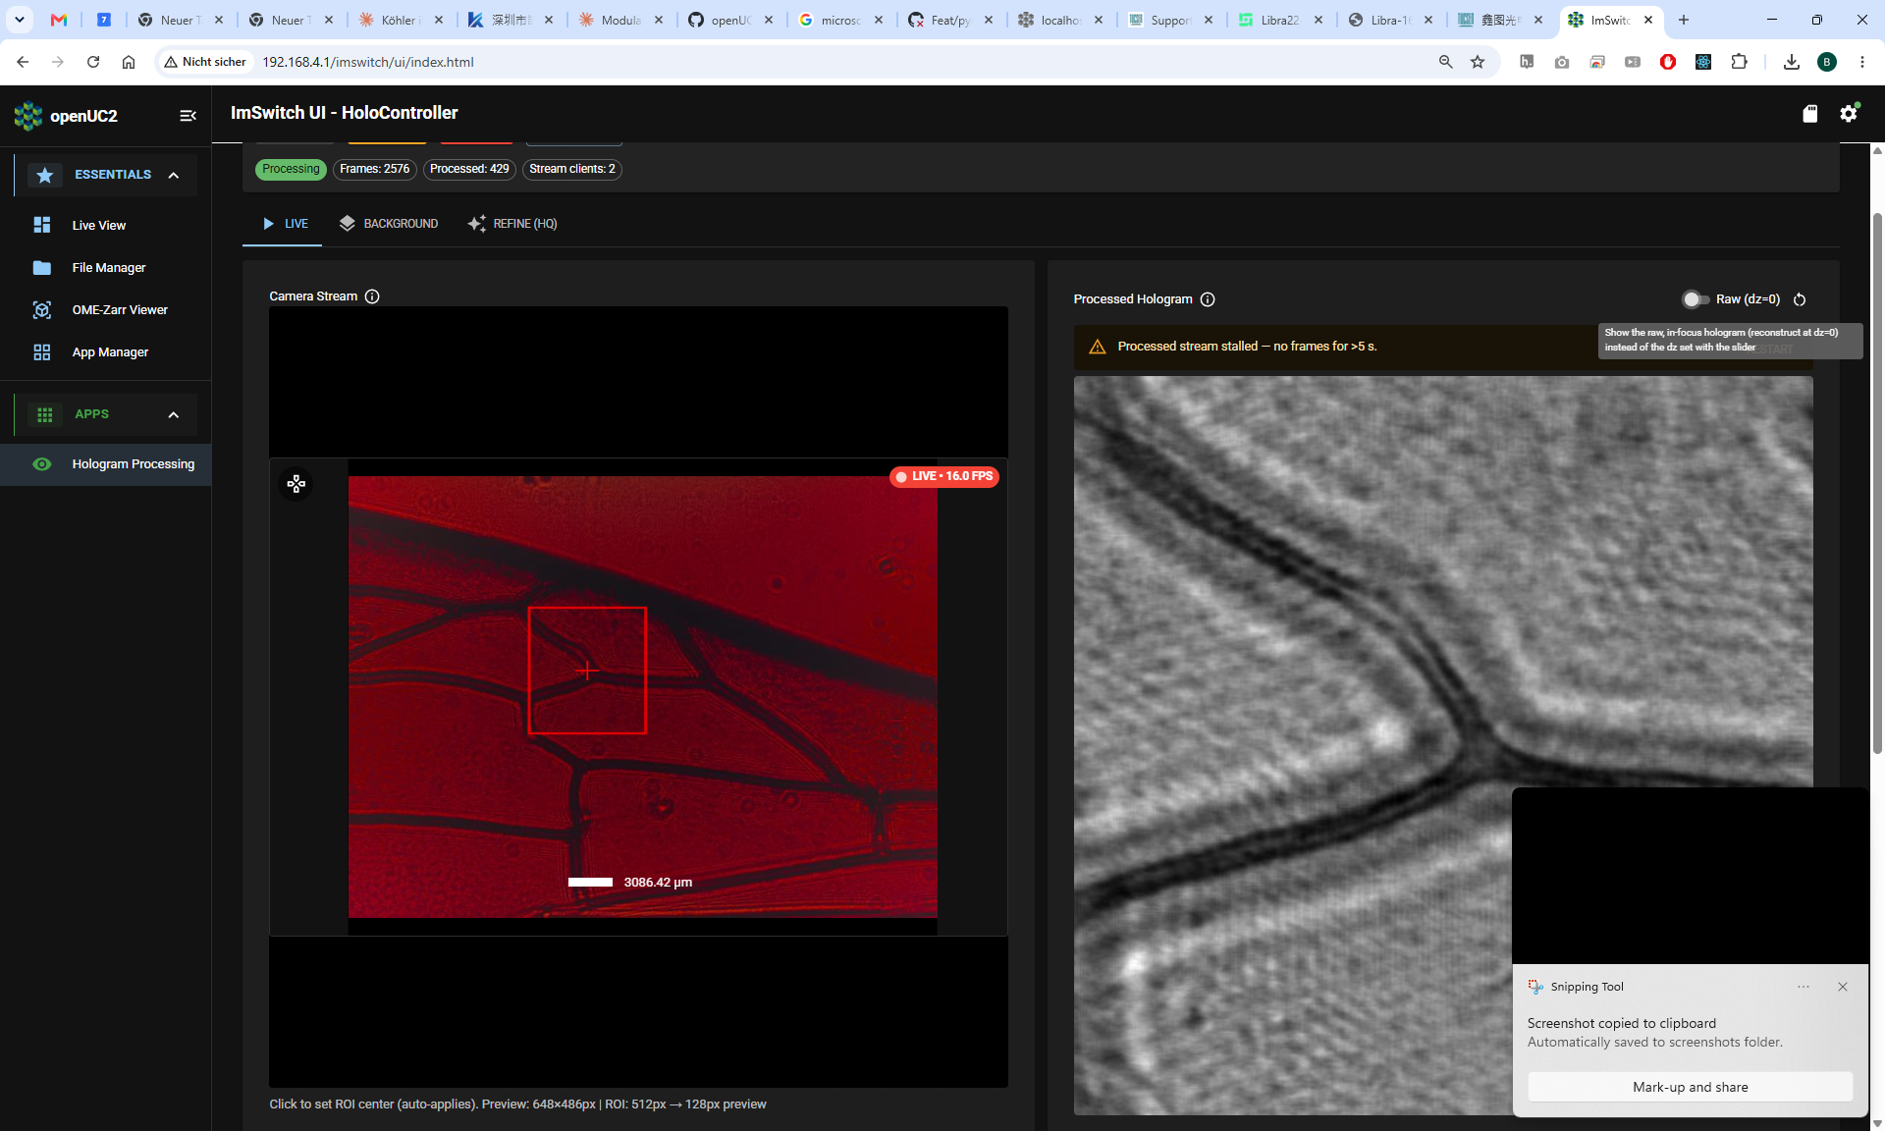The width and height of the screenshot is (1885, 1131).
Task: Switch to the REFINE (HQ) tab
Action: [x=512, y=224]
